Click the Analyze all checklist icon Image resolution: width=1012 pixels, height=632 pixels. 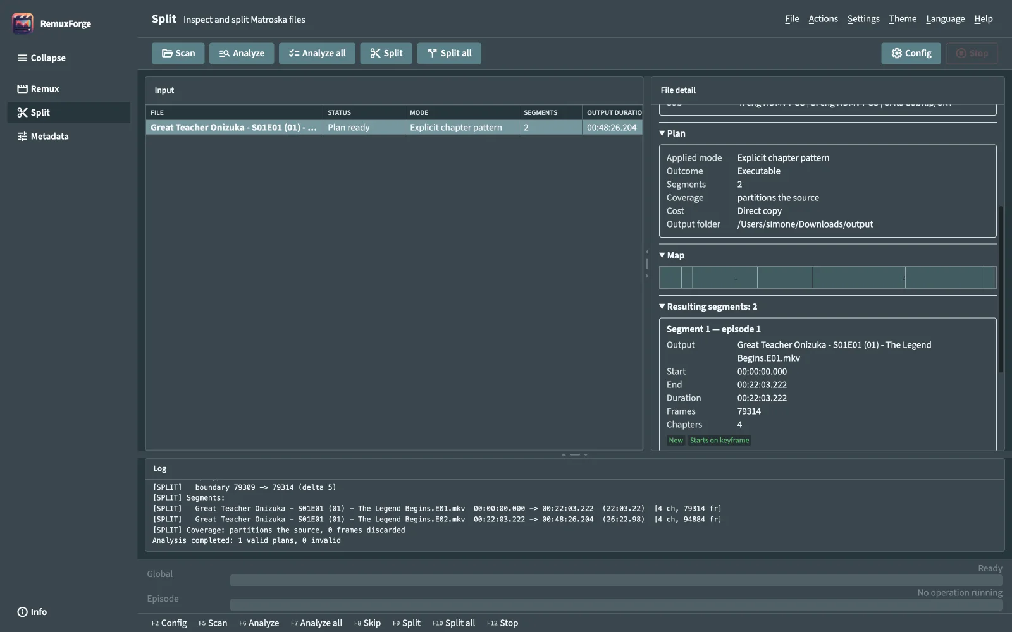(293, 54)
